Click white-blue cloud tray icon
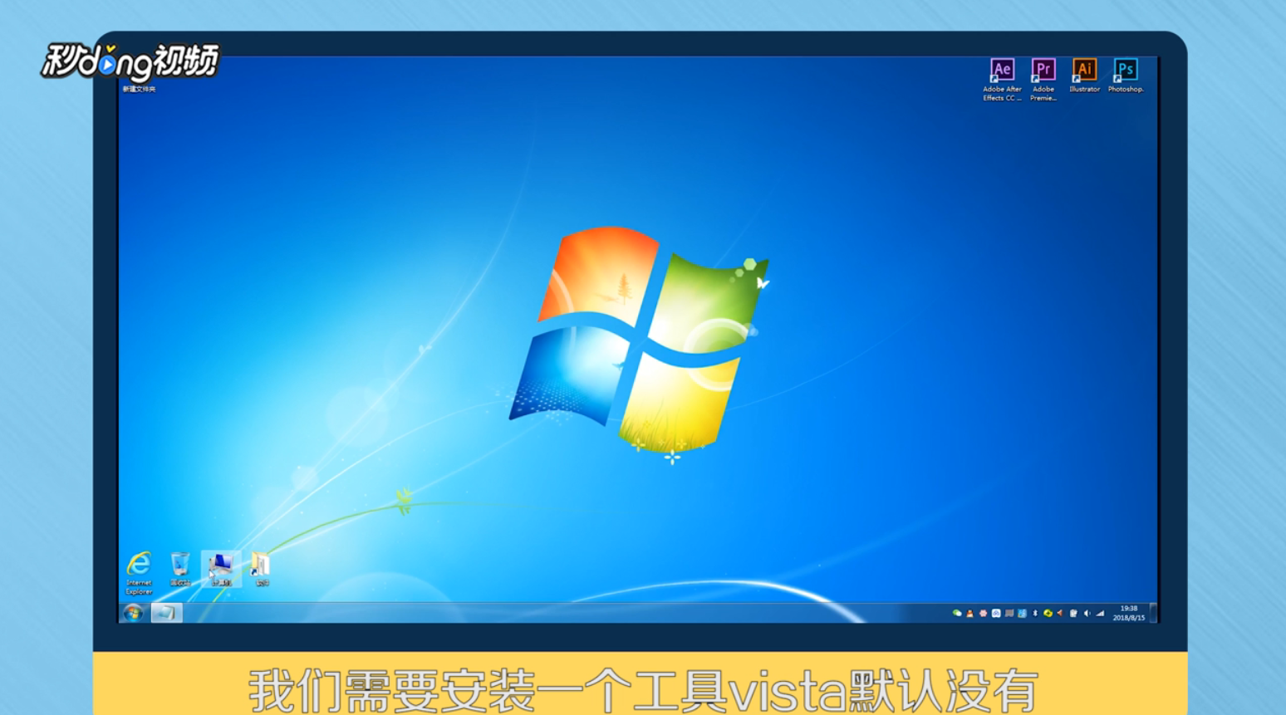 (996, 613)
